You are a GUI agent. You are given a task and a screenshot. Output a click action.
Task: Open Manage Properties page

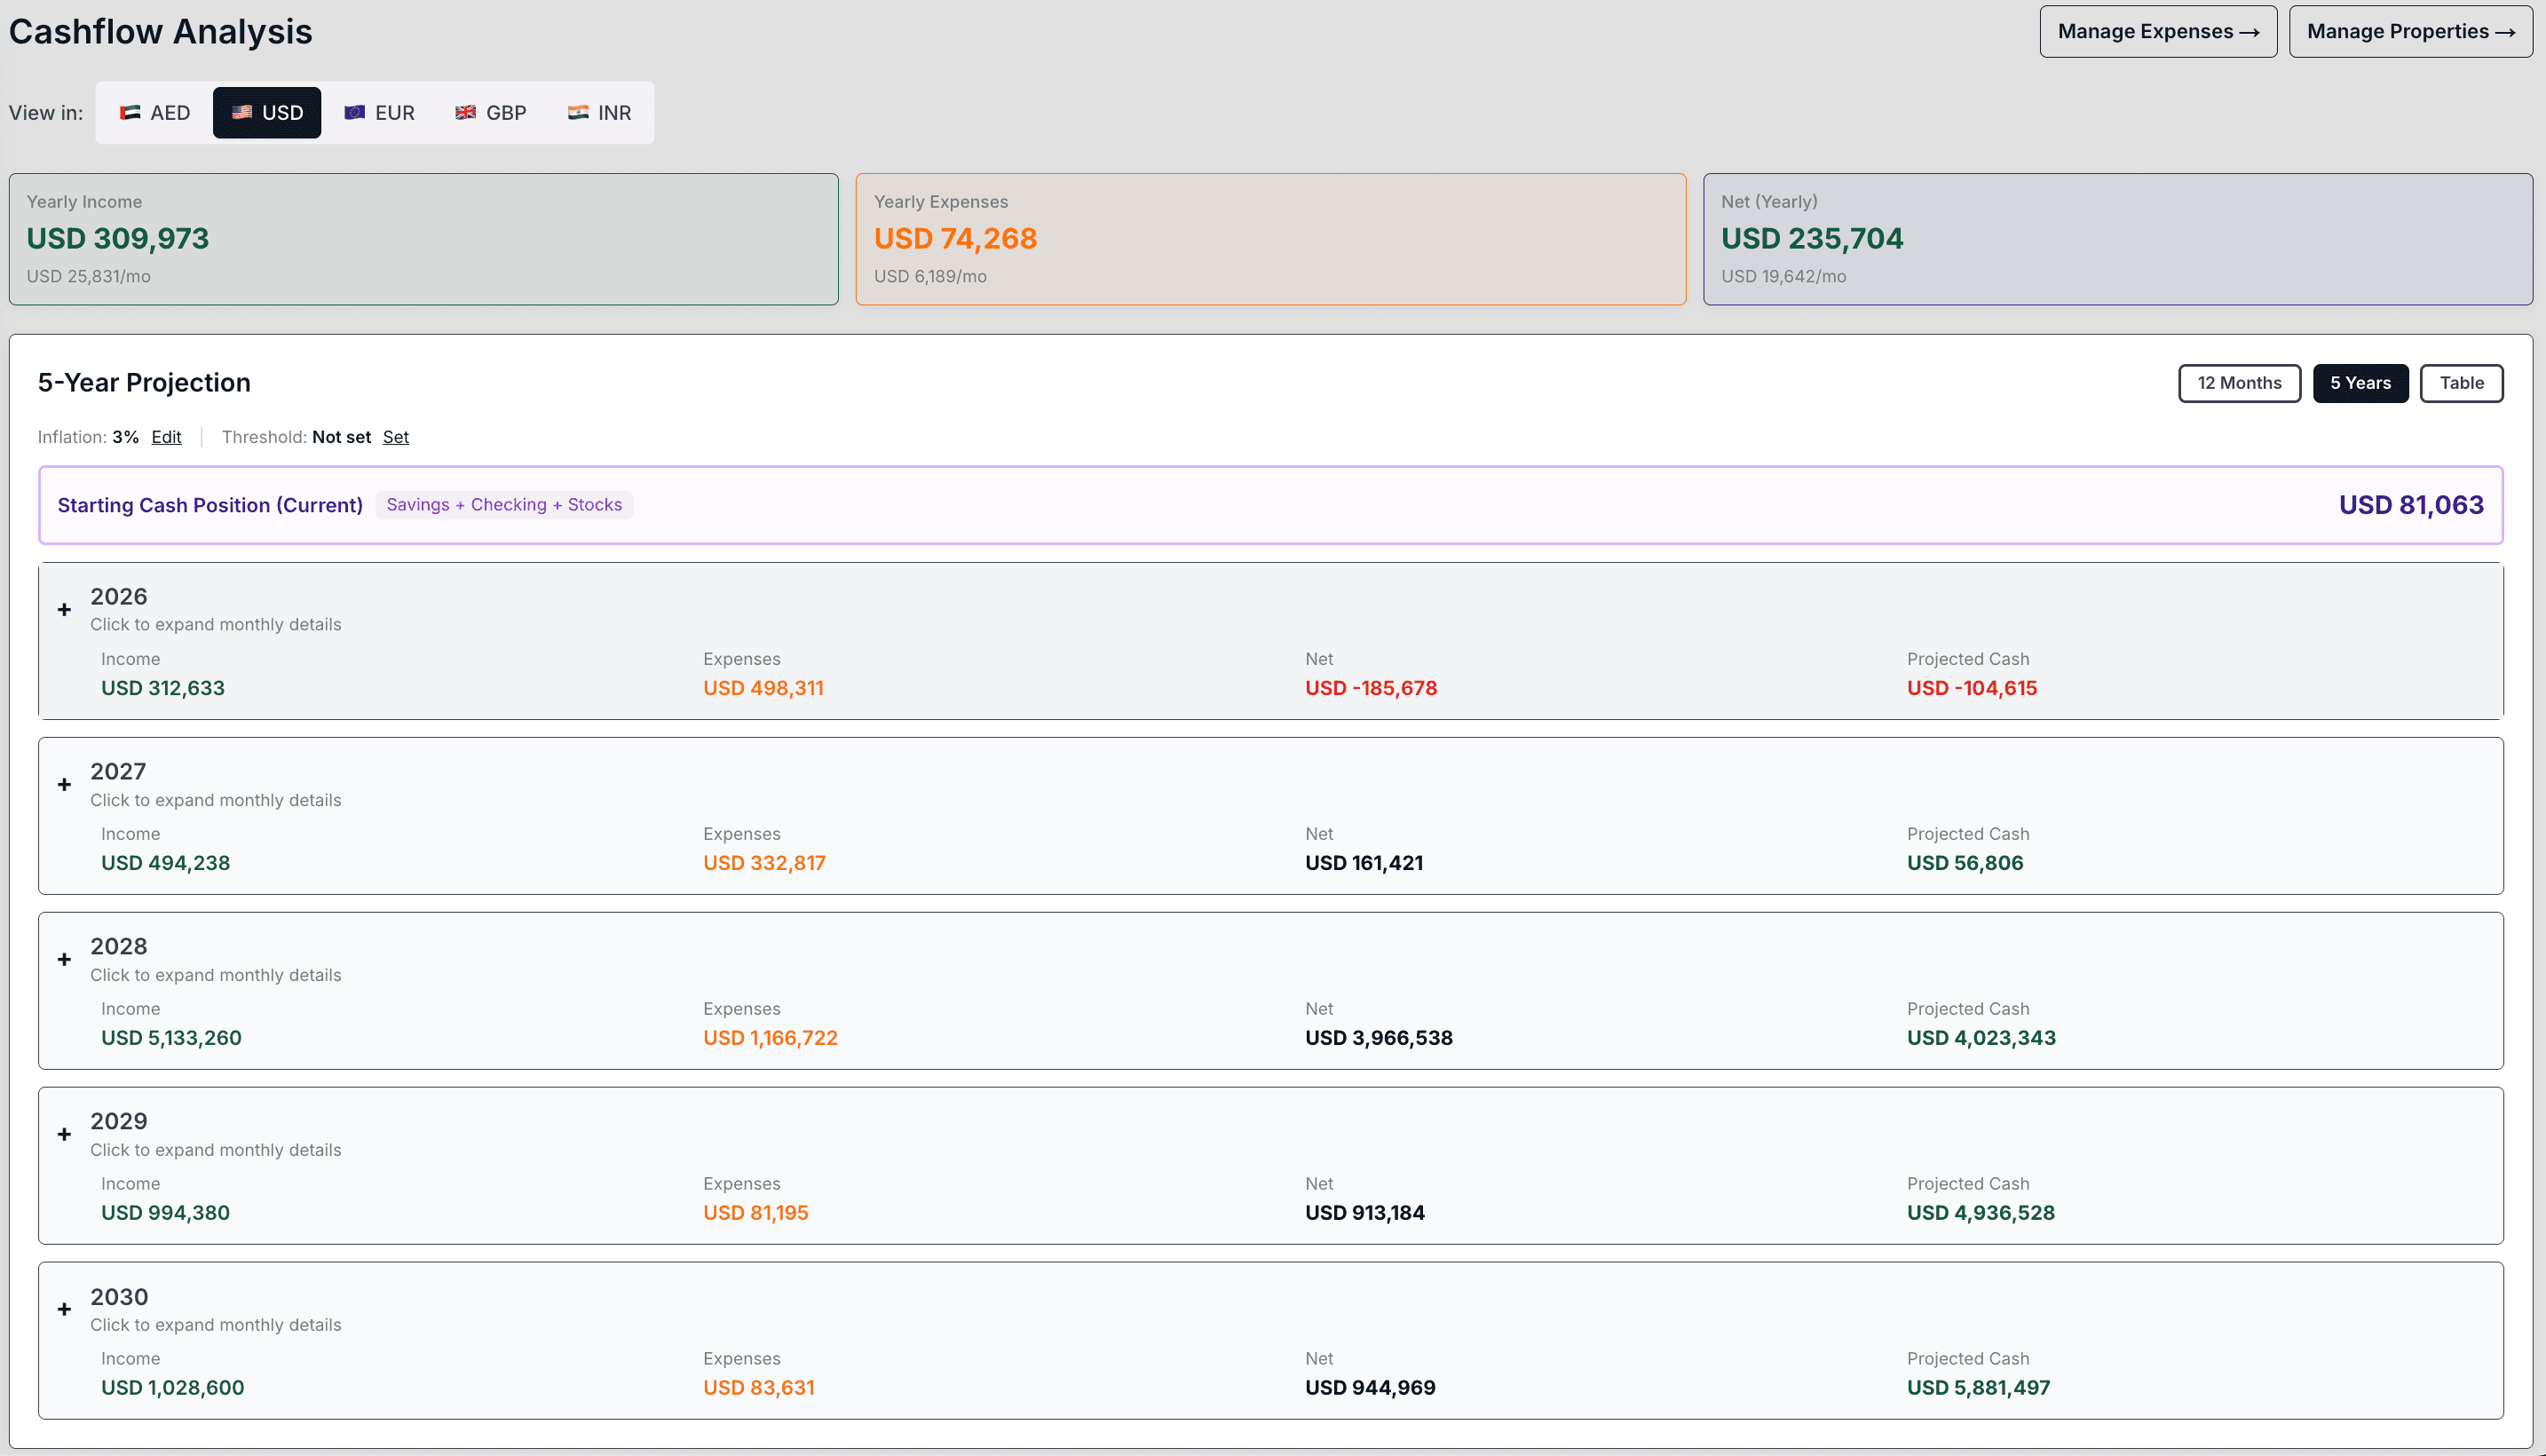click(x=2410, y=32)
